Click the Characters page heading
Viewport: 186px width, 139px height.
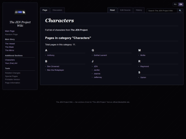pos(60,21)
